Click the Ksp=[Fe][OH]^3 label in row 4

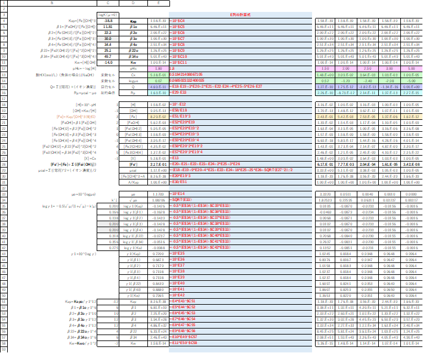82,21
